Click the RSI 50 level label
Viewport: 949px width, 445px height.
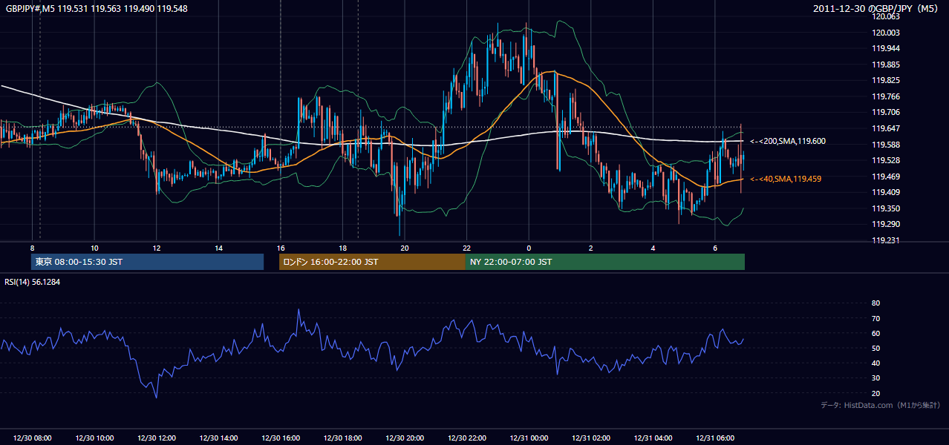point(875,348)
